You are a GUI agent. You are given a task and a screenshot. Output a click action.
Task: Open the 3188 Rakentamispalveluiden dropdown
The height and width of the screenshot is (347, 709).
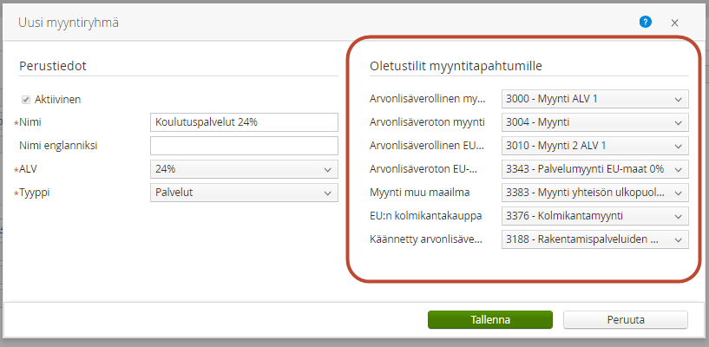tap(594, 239)
